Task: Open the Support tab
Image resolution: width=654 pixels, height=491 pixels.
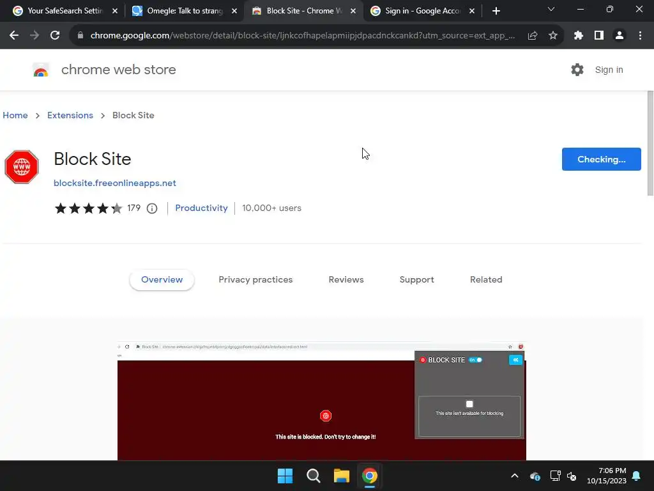Action: click(416, 280)
